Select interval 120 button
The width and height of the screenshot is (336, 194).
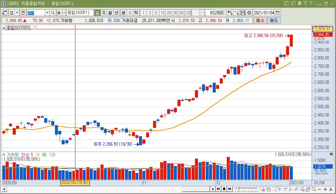188,13
